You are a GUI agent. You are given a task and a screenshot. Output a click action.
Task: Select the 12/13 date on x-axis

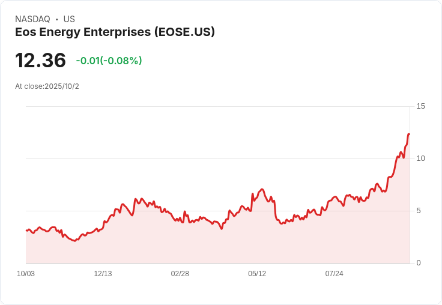[103, 274]
